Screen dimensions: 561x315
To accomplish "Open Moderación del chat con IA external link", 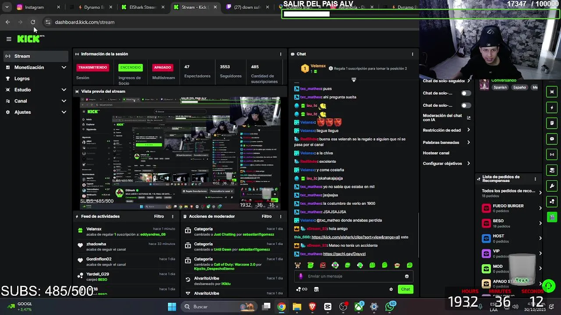I will 469,118.
